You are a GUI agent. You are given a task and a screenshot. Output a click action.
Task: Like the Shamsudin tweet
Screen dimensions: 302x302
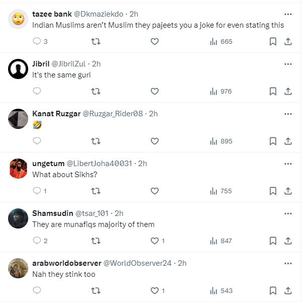[155, 241]
